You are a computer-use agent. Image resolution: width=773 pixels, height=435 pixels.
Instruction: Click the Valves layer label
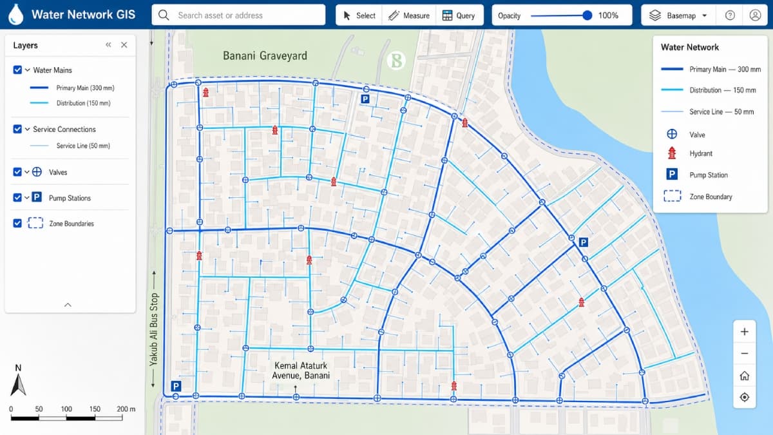click(58, 172)
